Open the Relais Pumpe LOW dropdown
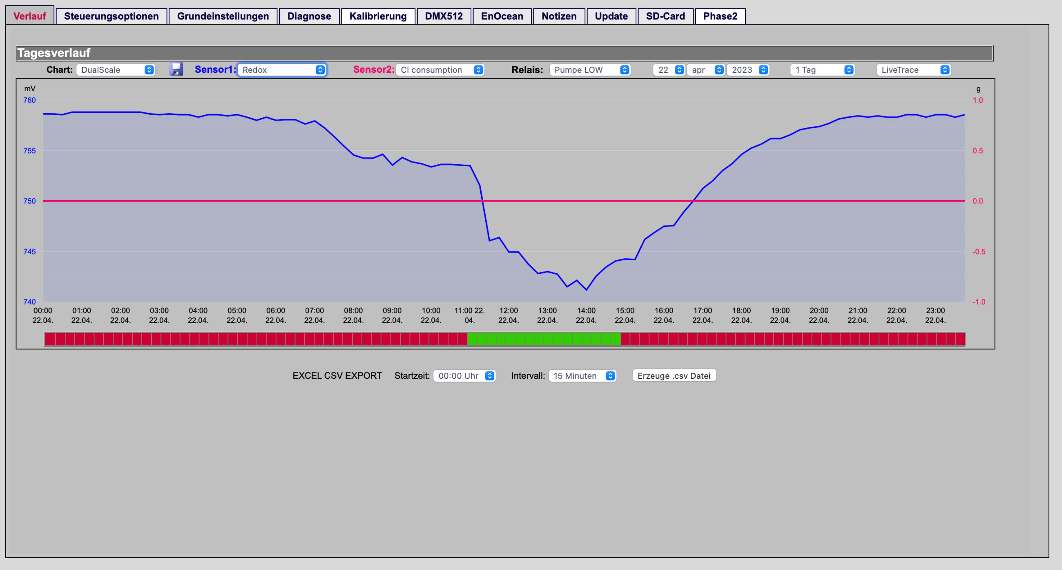 tap(589, 70)
